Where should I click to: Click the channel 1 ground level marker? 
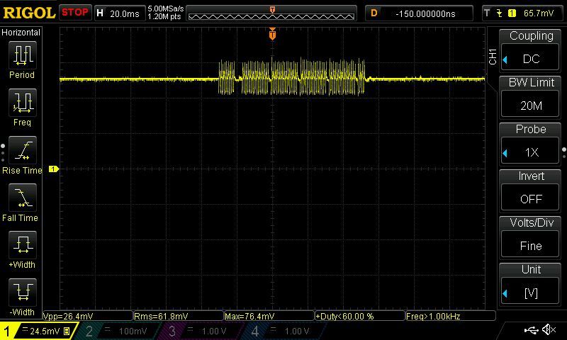click(x=54, y=169)
